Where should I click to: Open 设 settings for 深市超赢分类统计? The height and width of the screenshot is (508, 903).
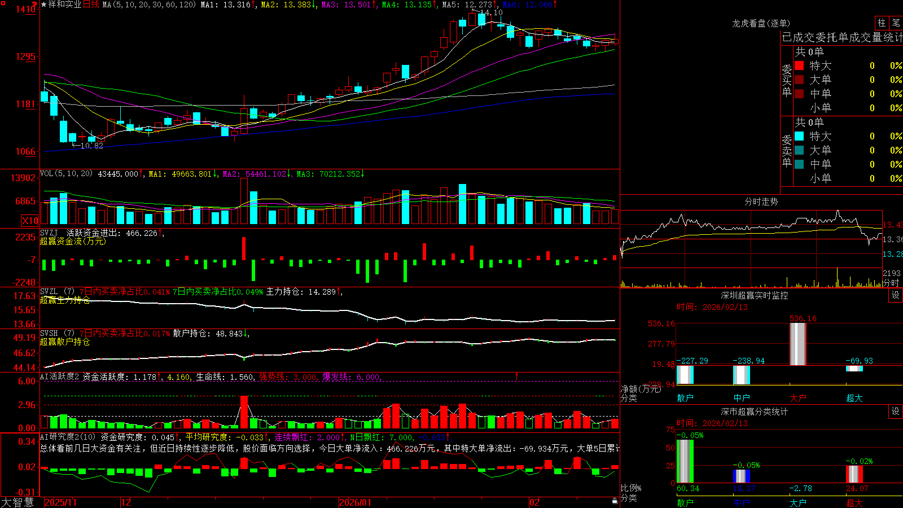[x=896, y=411]
